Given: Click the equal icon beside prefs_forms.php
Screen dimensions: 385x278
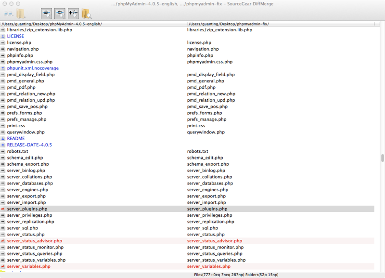Looking at the screenshot, I should coord(3,113).
